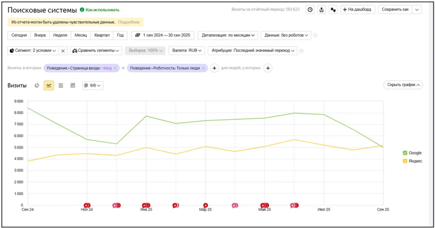This screenshot has height=228, width=435.
Task: Select the Квартал period tab
Action: pos(102,35)
